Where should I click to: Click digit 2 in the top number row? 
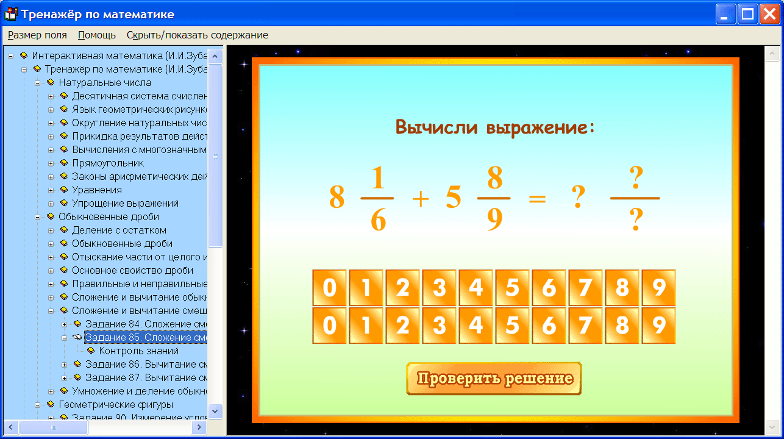[402, 287]
